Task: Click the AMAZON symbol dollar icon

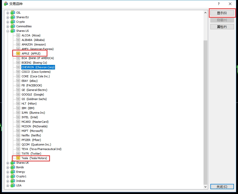Action: [18, 44]
